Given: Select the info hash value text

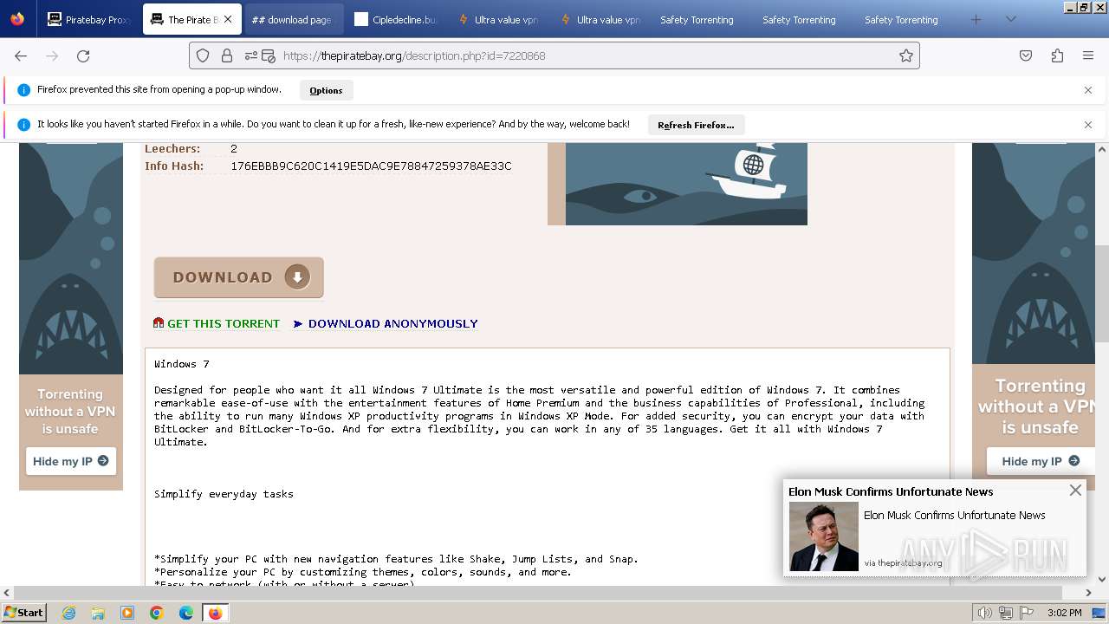Looking at the screenshot, I should tap(371, 166).
